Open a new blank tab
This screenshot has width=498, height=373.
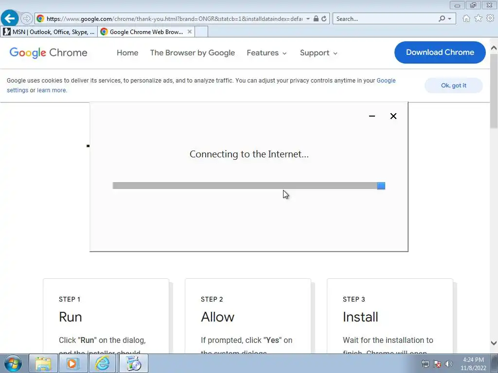pyautogui.click(x=201, y=32)
